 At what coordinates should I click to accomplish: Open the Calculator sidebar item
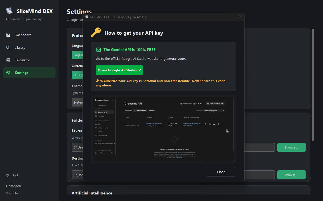pyautogui.click(x=29, y=60)
